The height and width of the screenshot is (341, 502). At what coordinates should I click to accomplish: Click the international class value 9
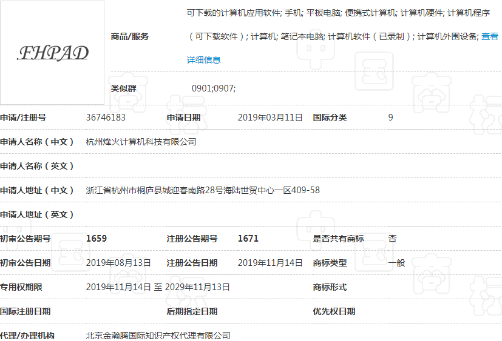390,118
